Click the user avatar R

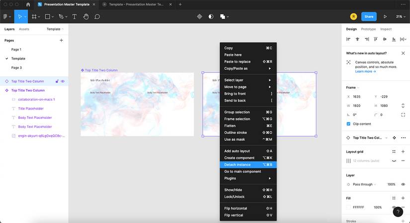tap(353, 16)
